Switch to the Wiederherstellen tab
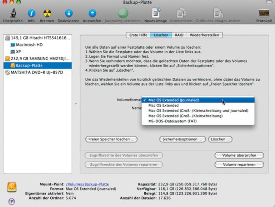The height and width of the screenshot is (207, 275). pyautogui.click(x=205, y=35)
